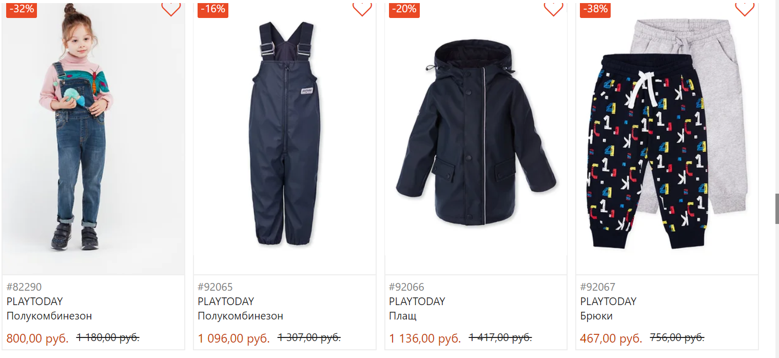Screen dimensions: 779x358
Task: Click the -16% discount badge
Action: (x=213, y=9)
